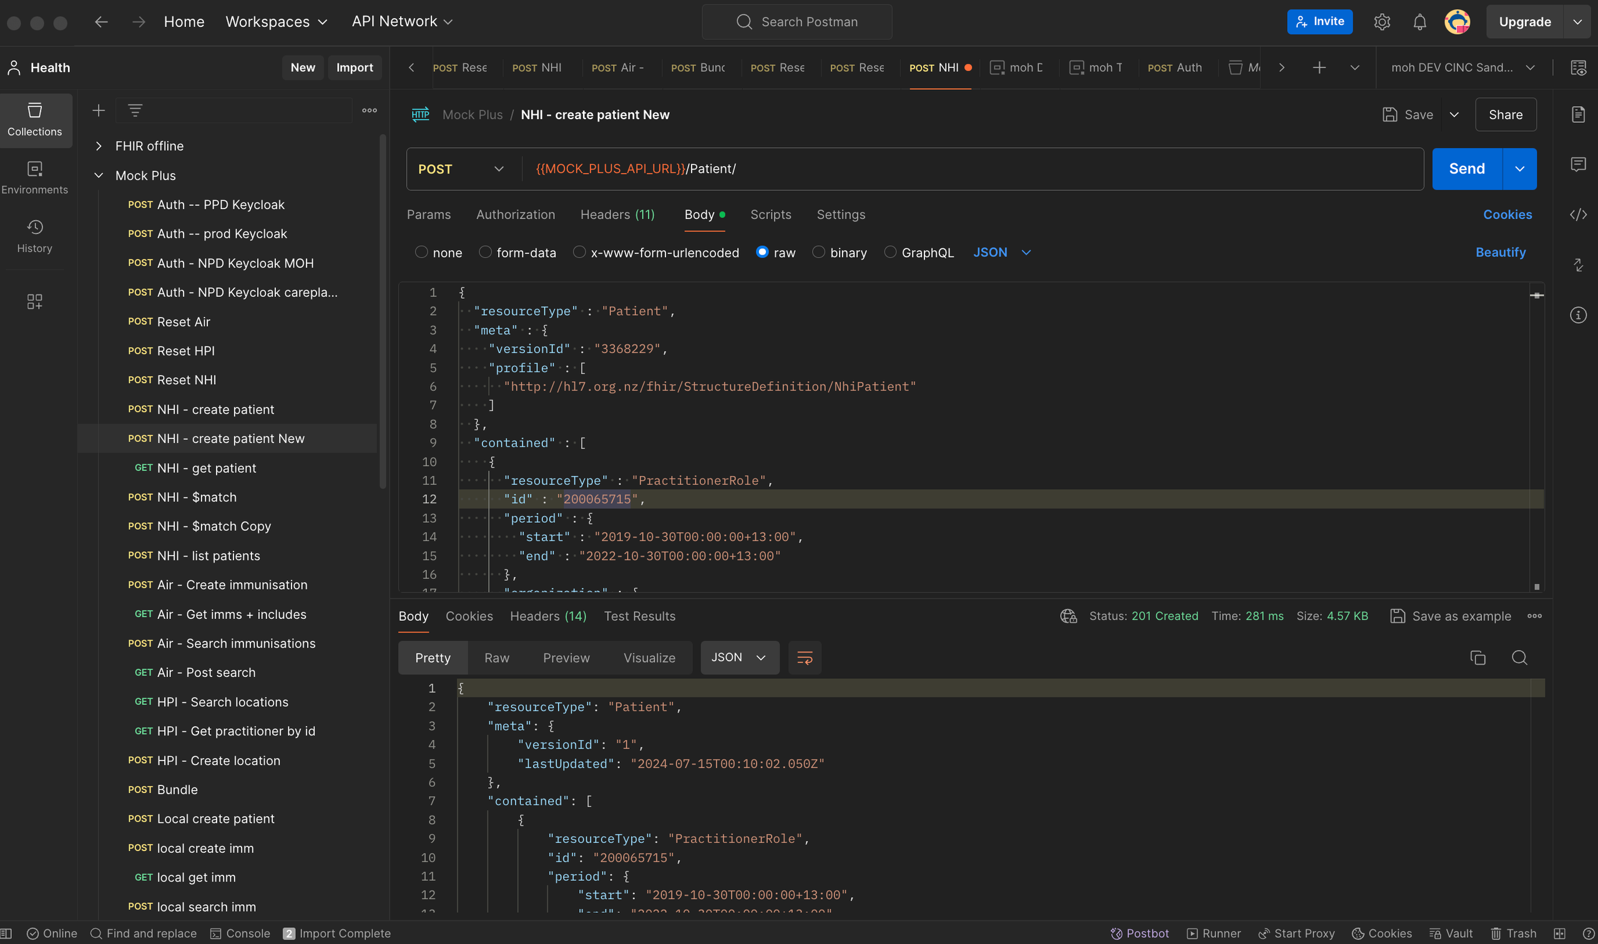Click the request URL input field
1598x944 pixels.
coord(973,169)
